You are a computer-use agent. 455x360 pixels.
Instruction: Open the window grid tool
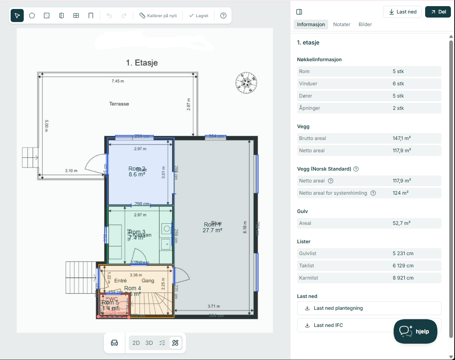76,16
